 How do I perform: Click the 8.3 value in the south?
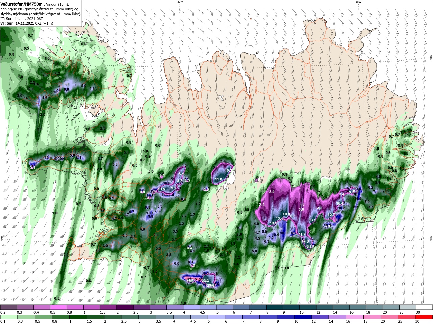point(190,262)
